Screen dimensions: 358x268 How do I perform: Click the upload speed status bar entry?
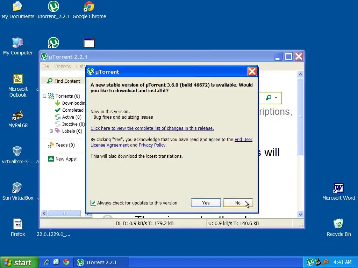[x=233, y=223]
